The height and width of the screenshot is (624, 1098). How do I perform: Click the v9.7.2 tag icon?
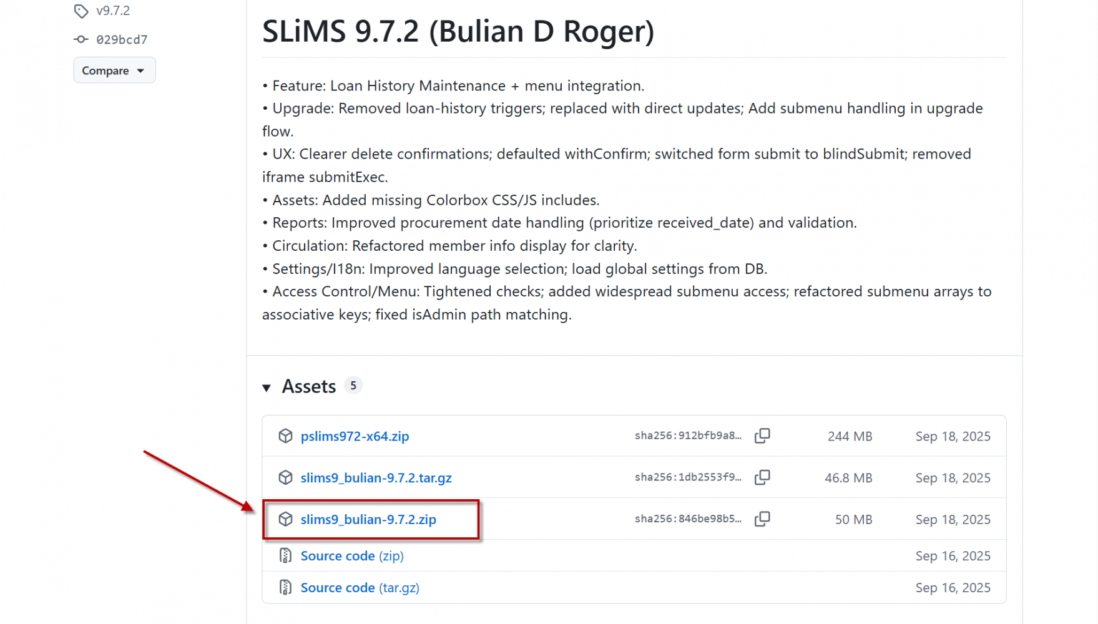coord(81,11)
